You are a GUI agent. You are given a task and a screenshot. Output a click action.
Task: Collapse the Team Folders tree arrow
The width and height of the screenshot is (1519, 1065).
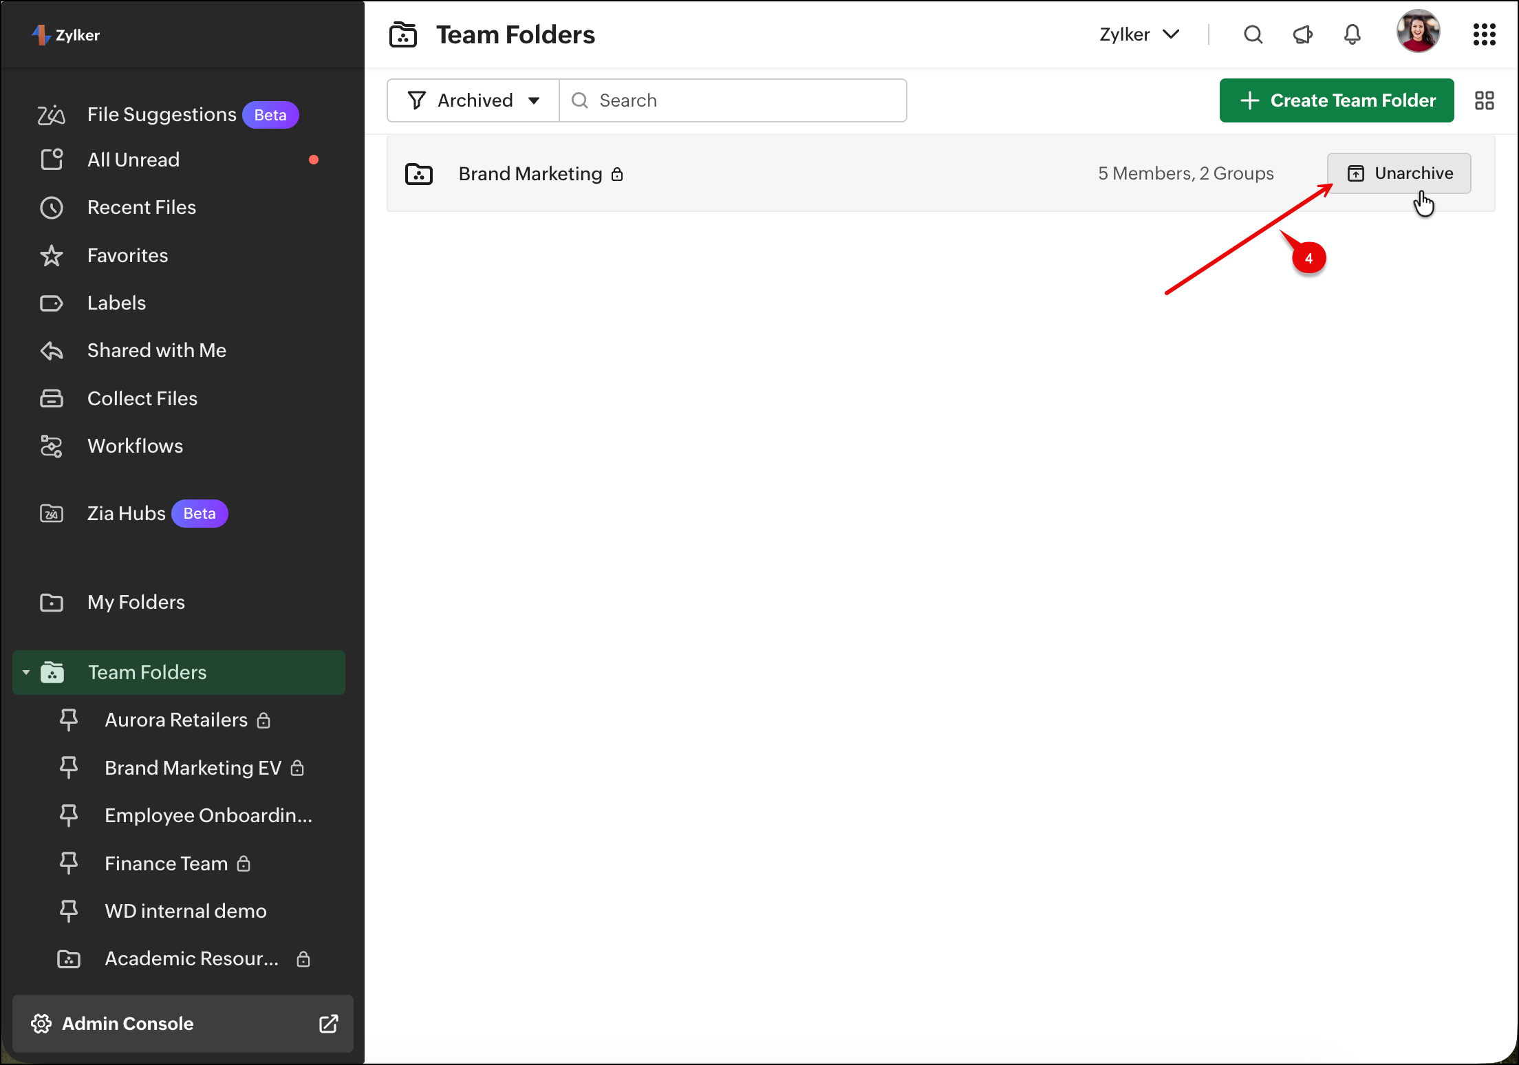click(26, 672)
